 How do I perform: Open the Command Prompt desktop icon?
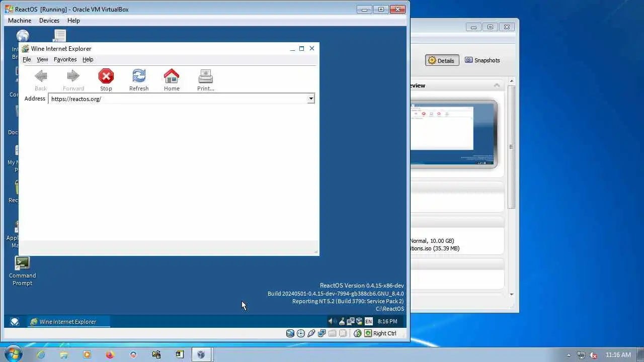[22, 271]
